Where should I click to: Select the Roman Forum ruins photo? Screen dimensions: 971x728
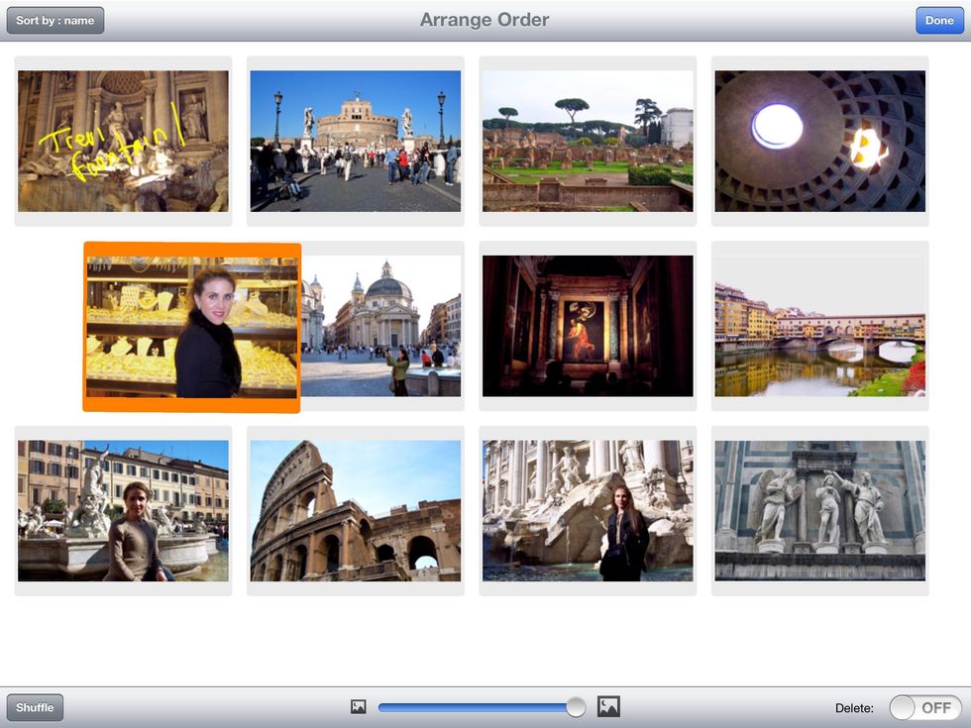tap(588, 139)
